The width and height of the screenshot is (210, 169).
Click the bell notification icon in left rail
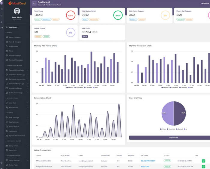coord(2,22)
